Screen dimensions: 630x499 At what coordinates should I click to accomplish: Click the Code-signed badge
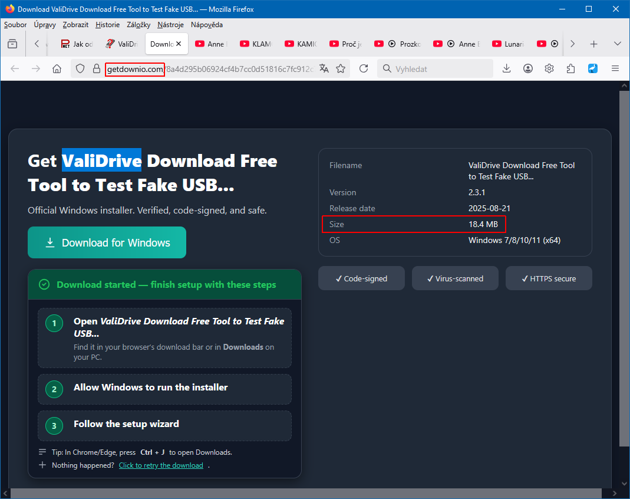point(362,278)
